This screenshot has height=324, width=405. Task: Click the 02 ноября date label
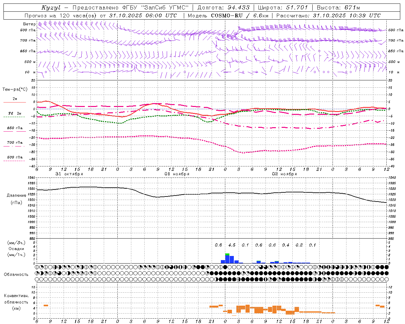coord(284,174)
